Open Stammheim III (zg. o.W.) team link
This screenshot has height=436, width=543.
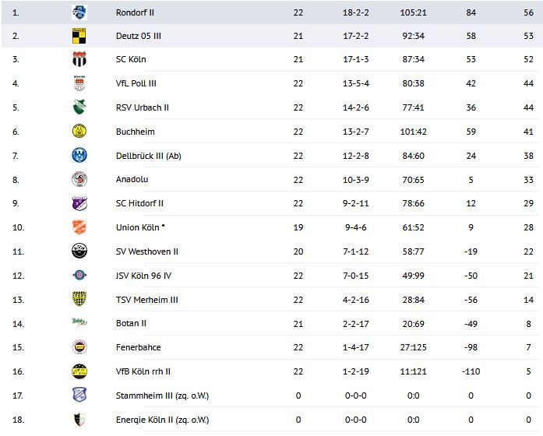pos(161,396)
